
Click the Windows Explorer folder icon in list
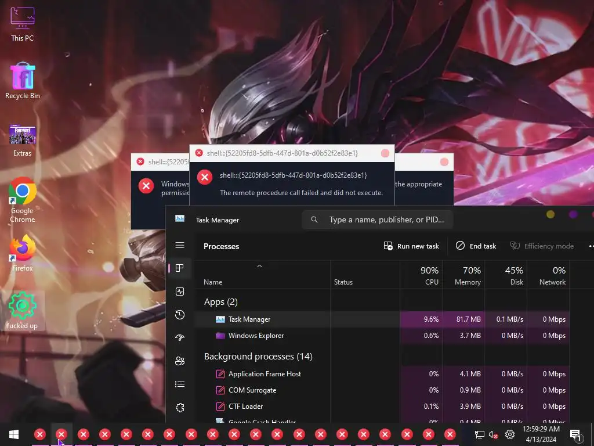point(220,336)
